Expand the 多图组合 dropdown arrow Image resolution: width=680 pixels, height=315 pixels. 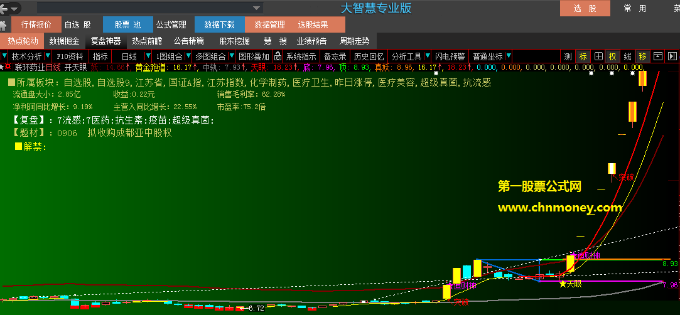click(232, 56)
